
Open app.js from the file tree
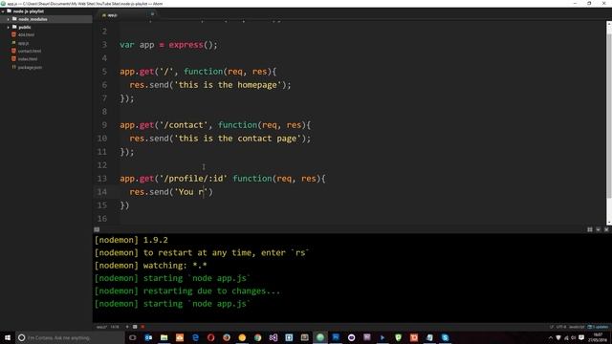[23, 43]
